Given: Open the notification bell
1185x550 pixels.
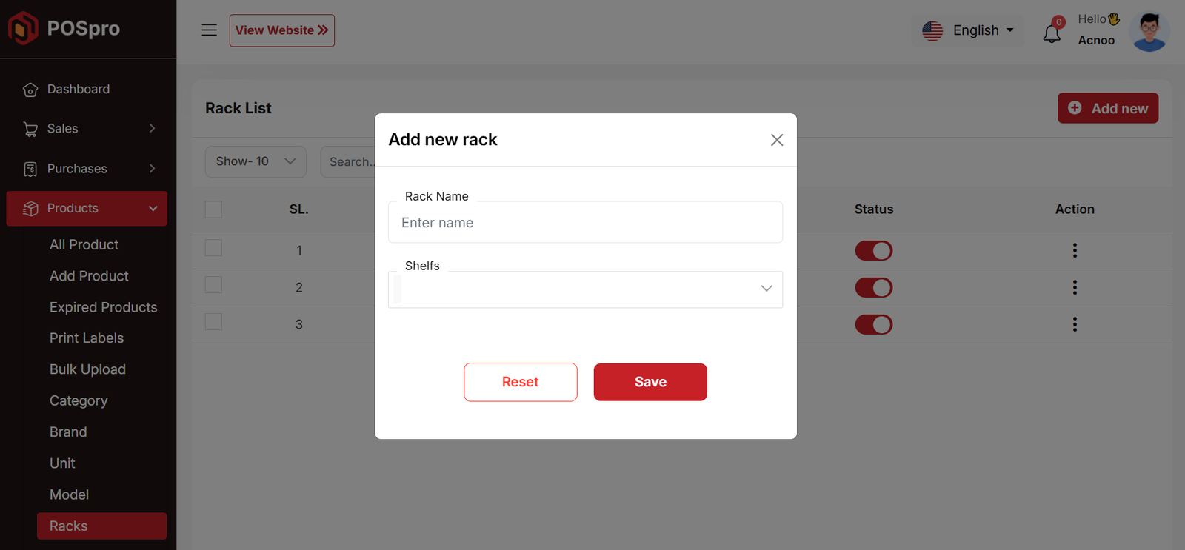Looking at the screenshot, I should click(x=1052, y=33).
